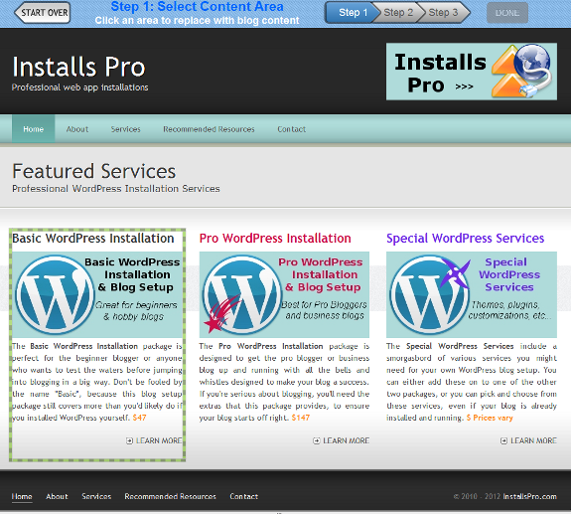Click arrow icon beside Pro LEARN MORE
Screen dimensions: 571x514
(x=317, y=440)
